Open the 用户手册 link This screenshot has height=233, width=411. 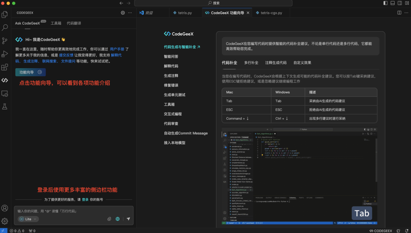117,49
